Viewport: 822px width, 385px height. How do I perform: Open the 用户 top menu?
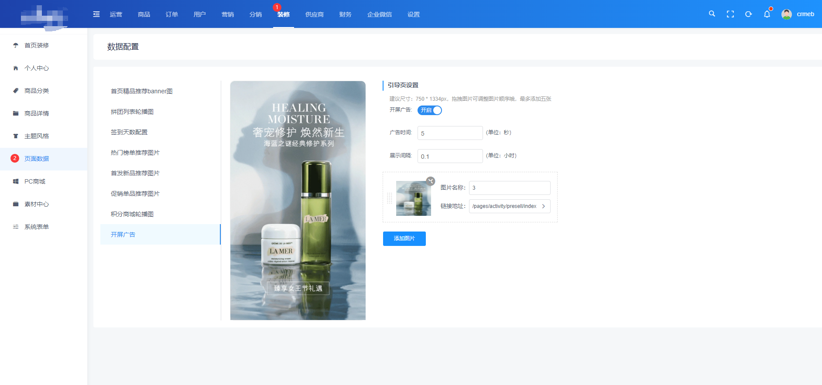[200, 14]
